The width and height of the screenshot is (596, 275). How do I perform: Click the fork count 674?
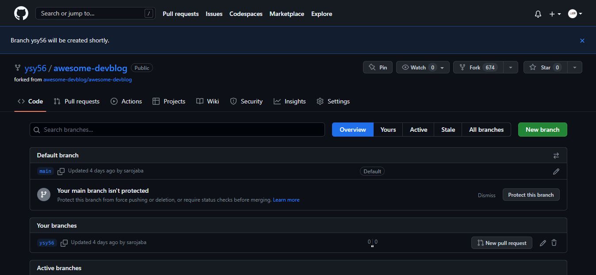click(x=490, y=67)
